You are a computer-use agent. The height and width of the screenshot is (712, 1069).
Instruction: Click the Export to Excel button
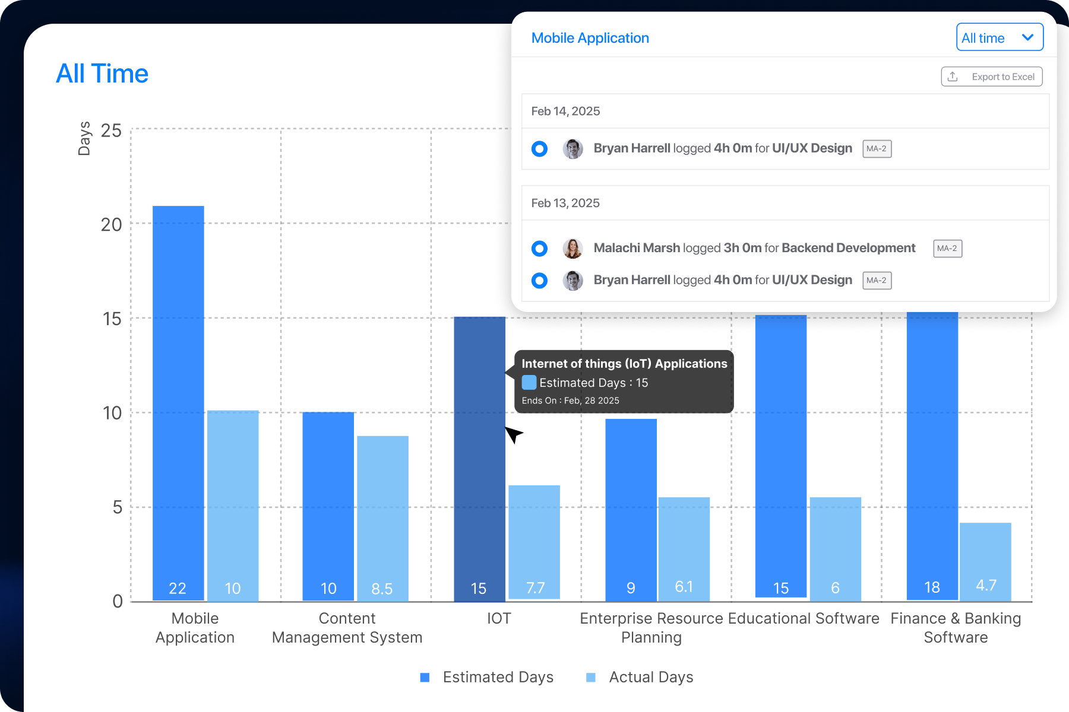pyautogui.click(x=991, y=76)
